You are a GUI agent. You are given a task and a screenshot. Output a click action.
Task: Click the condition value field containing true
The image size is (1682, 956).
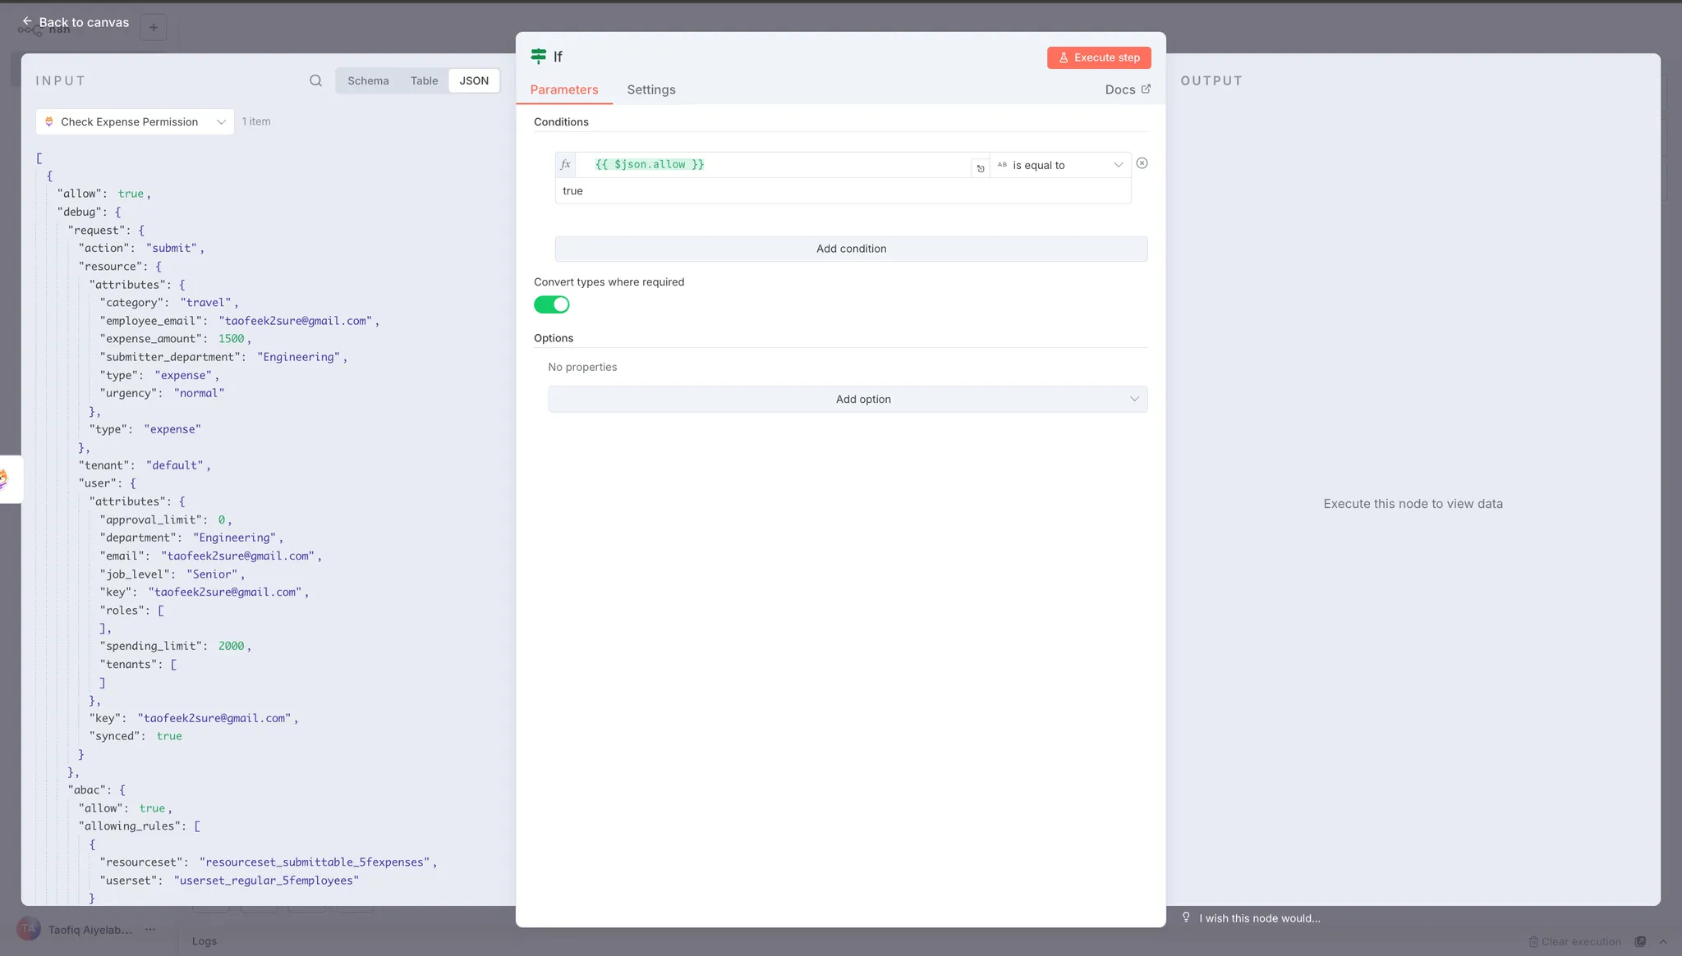(x=842, y=191)
